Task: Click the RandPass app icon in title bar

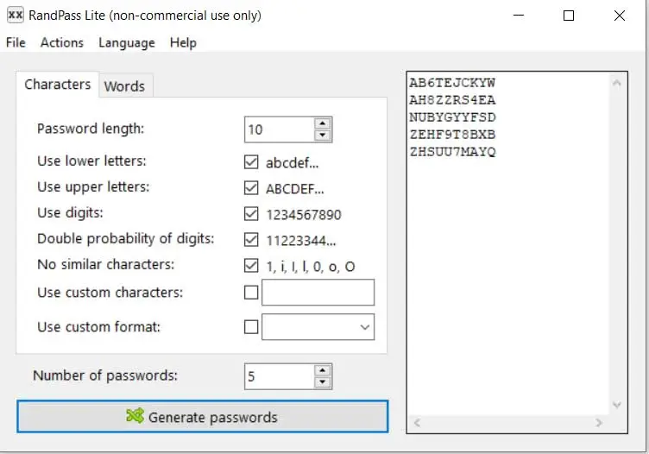Action: coord(16,16)
